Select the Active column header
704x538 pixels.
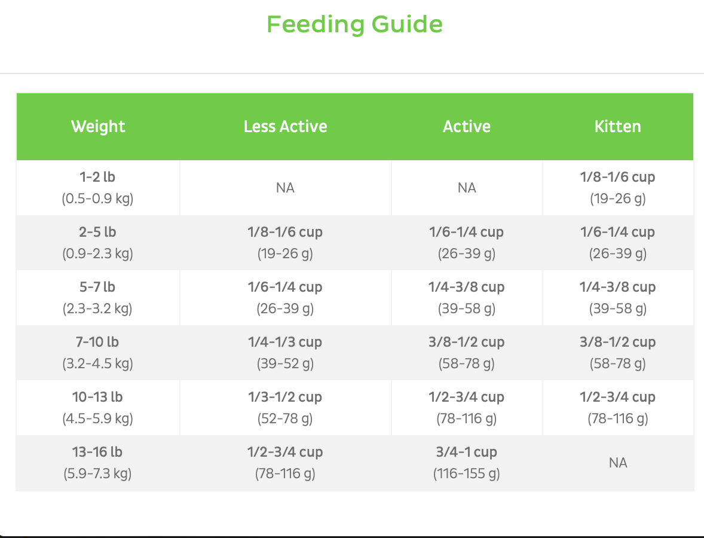(467, 127)
